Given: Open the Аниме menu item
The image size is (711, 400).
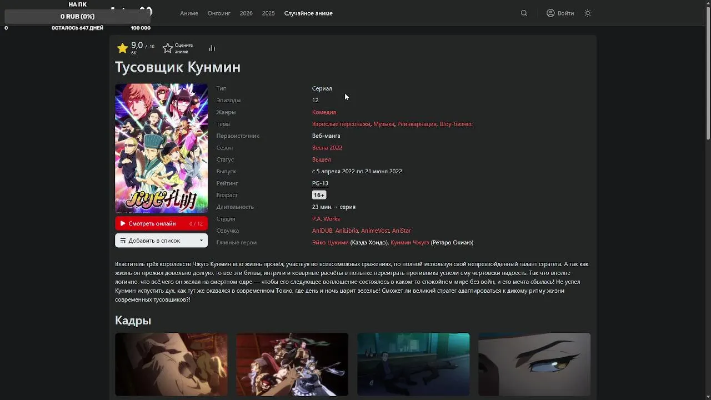Looking at the screenshot, I should [x=189, y=13].
